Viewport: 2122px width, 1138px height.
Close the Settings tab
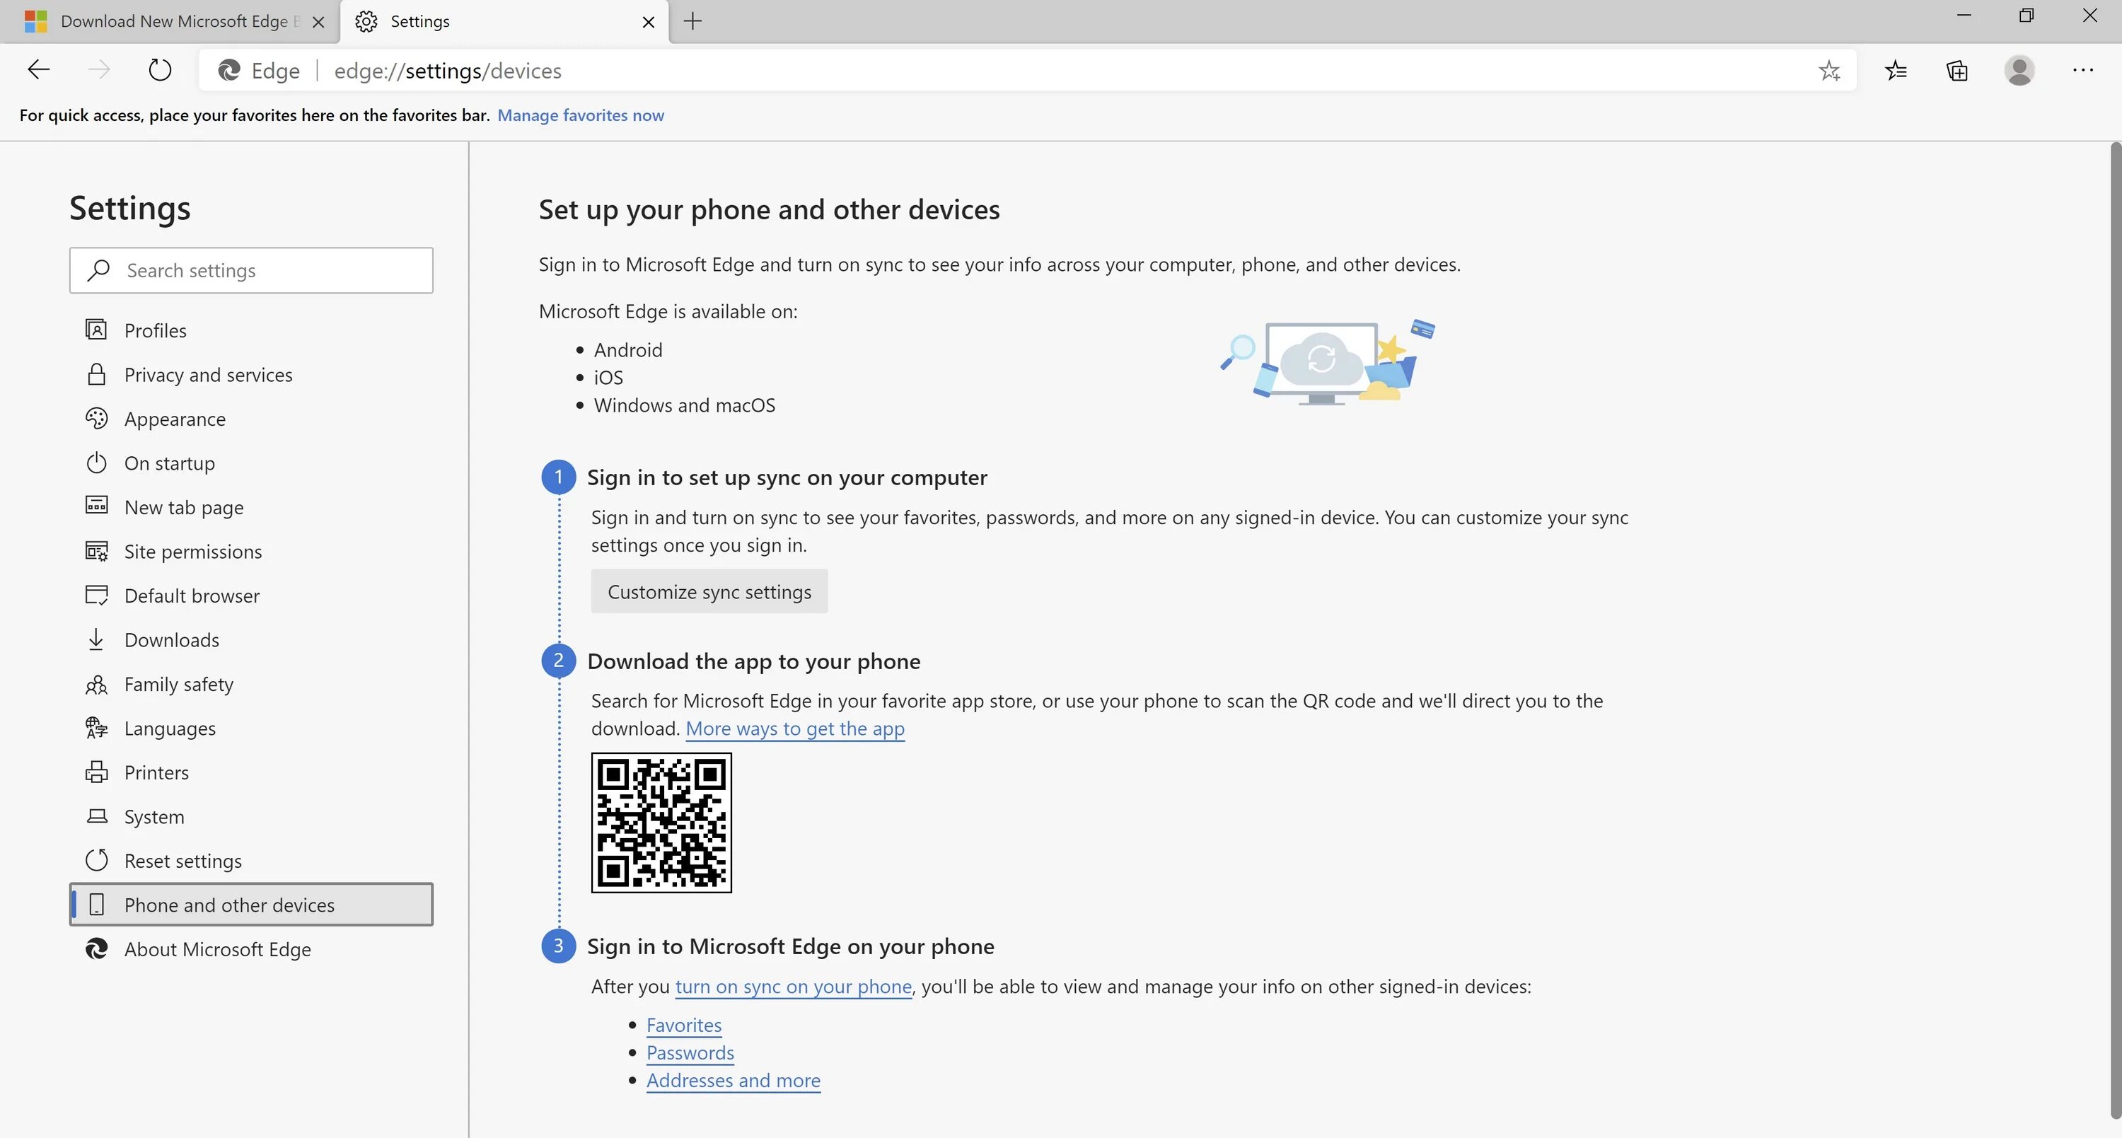coord(649,22)
